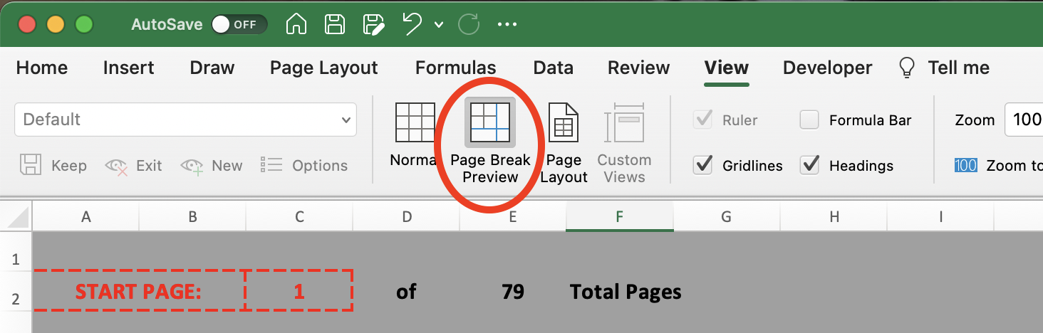Open the Data tab
Screen dimensions: 1043x333
[553, 68]
